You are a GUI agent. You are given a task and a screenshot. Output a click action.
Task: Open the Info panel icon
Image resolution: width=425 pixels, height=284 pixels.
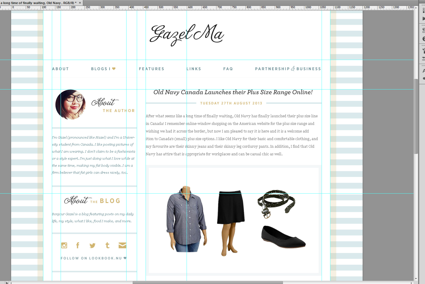[x=424, y=39]
